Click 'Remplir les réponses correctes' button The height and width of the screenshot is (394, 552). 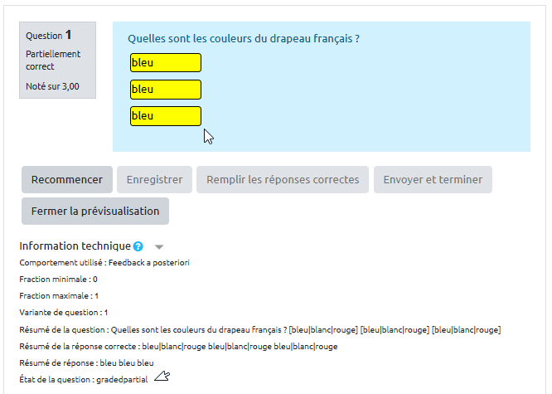(283, 180)
